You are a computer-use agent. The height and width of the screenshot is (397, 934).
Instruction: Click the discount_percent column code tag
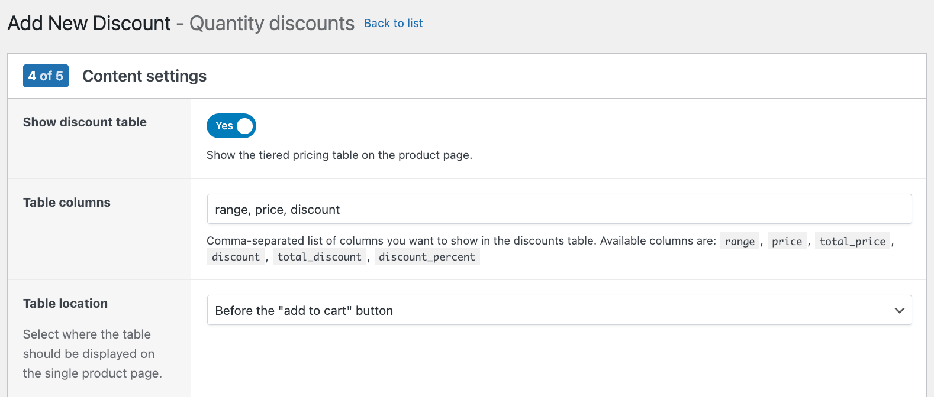[427, 256]
